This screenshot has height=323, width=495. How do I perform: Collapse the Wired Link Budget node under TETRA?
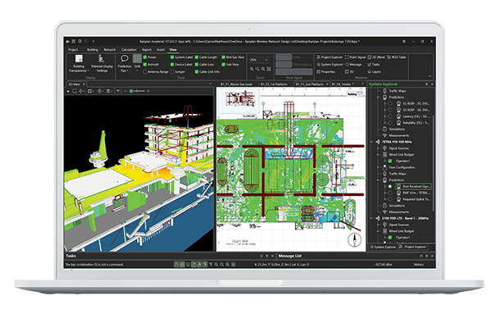(379, 154)
